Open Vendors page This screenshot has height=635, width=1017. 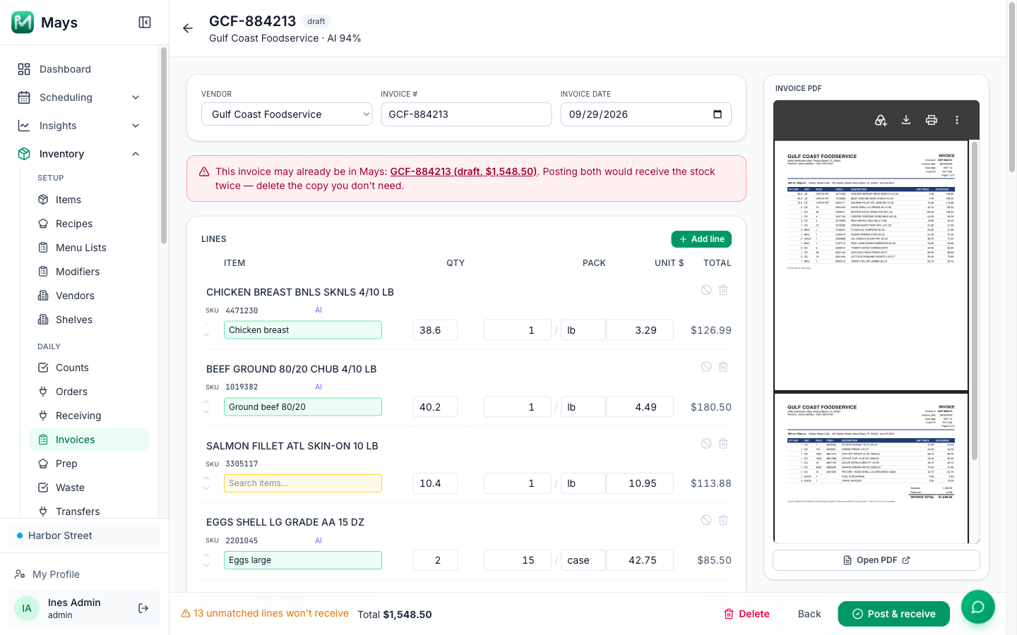89,296
